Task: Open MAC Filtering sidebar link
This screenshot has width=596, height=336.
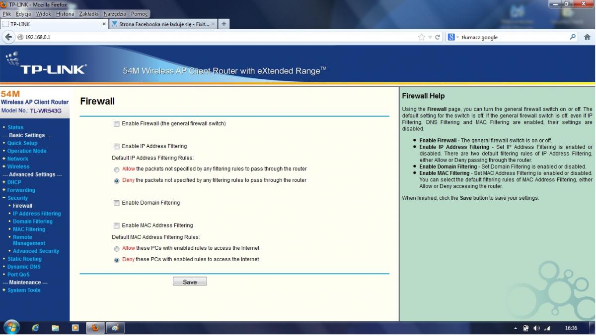Action: (x=29, y=229)
